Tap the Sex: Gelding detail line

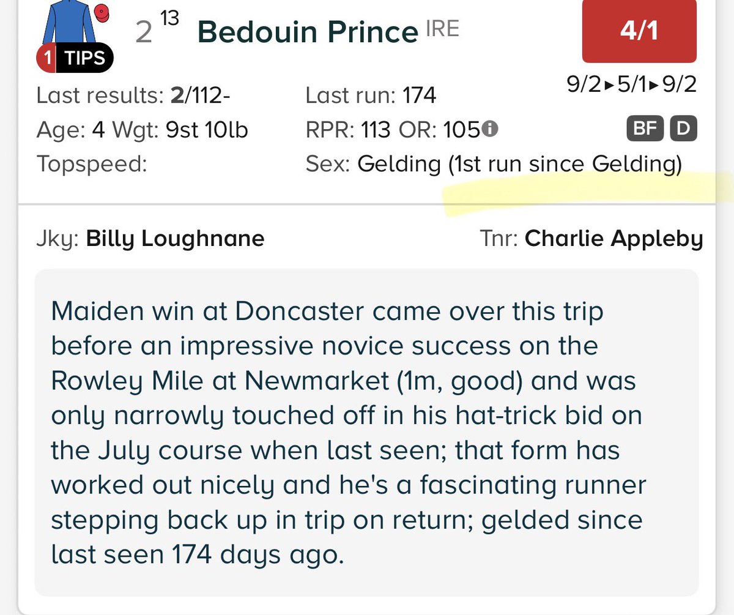pos(493,164)
